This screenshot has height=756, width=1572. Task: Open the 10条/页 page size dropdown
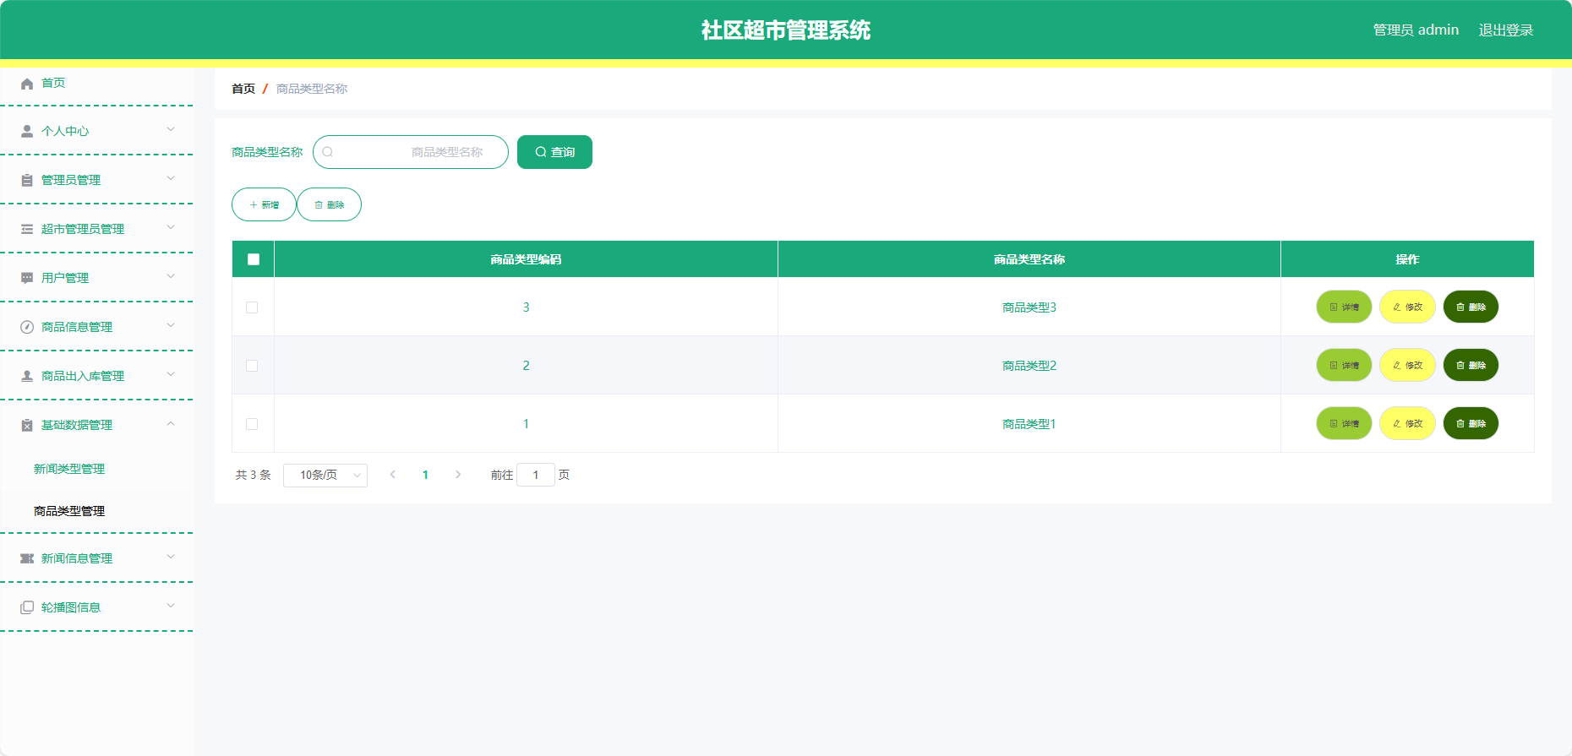[x=325, y=476]
